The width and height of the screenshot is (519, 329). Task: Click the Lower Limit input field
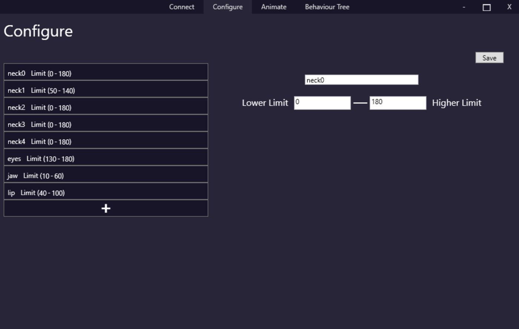(x=322, y=103)
